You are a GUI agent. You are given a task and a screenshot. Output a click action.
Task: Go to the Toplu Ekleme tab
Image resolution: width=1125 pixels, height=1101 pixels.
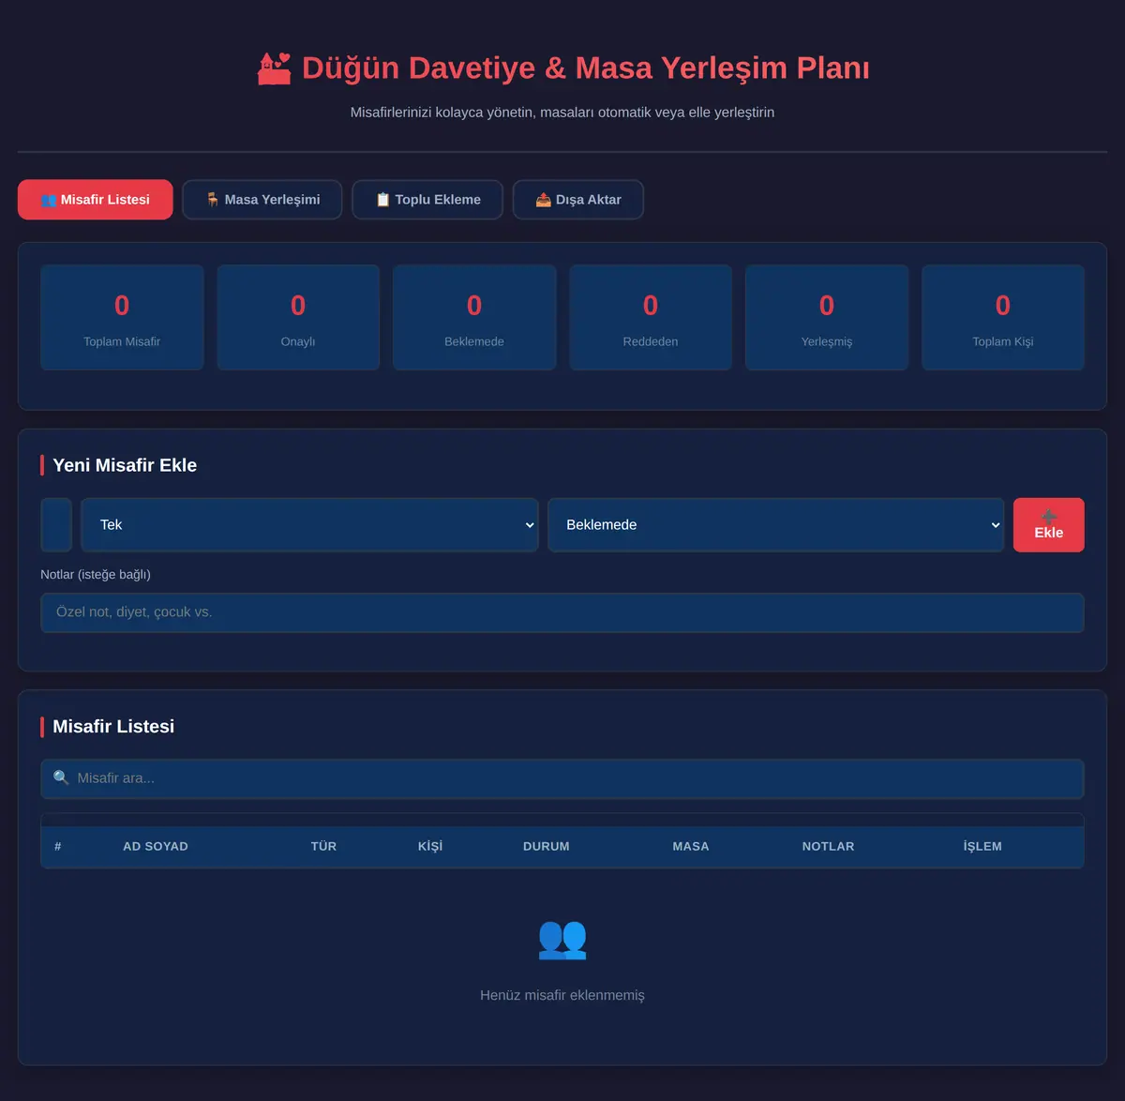click(x=427, y=200)
